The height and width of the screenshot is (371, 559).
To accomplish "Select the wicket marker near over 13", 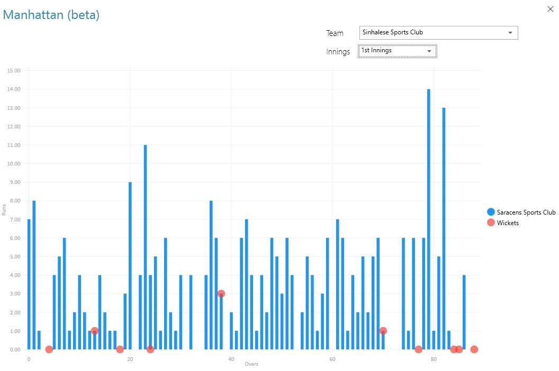I will 95,331.
